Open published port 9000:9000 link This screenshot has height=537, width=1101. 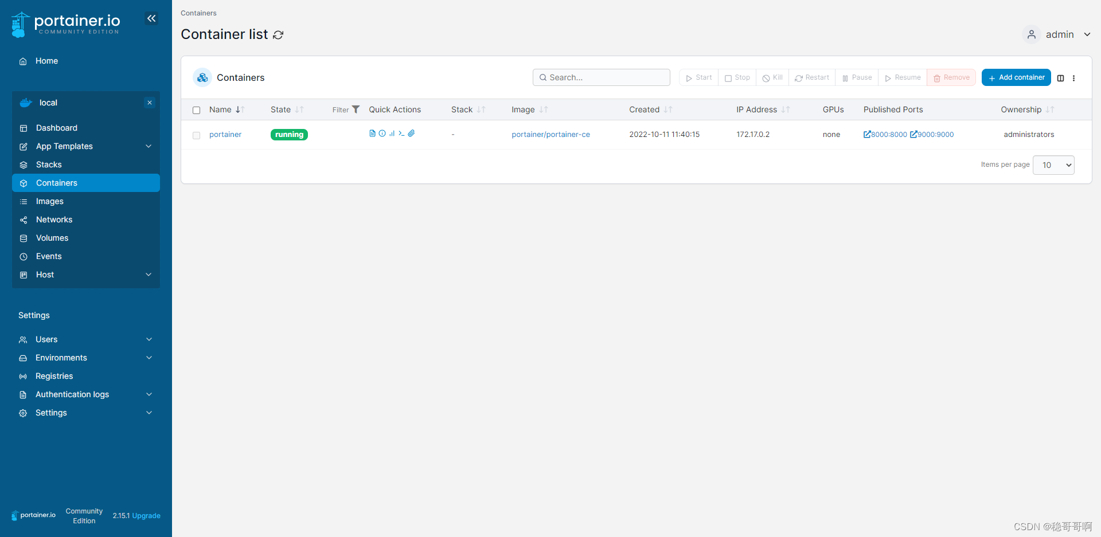tap(931, 134)
